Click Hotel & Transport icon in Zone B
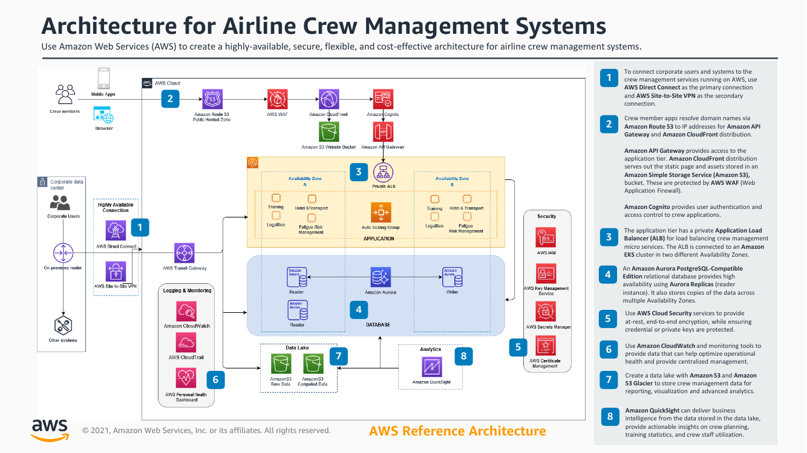Viewport: 807px width, 453px height. tap(466, 198)
